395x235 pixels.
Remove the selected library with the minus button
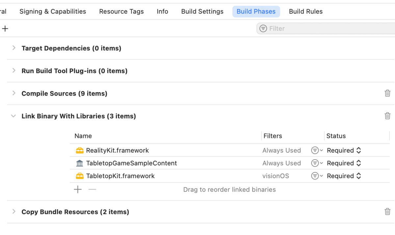click(x=92, y=189)
